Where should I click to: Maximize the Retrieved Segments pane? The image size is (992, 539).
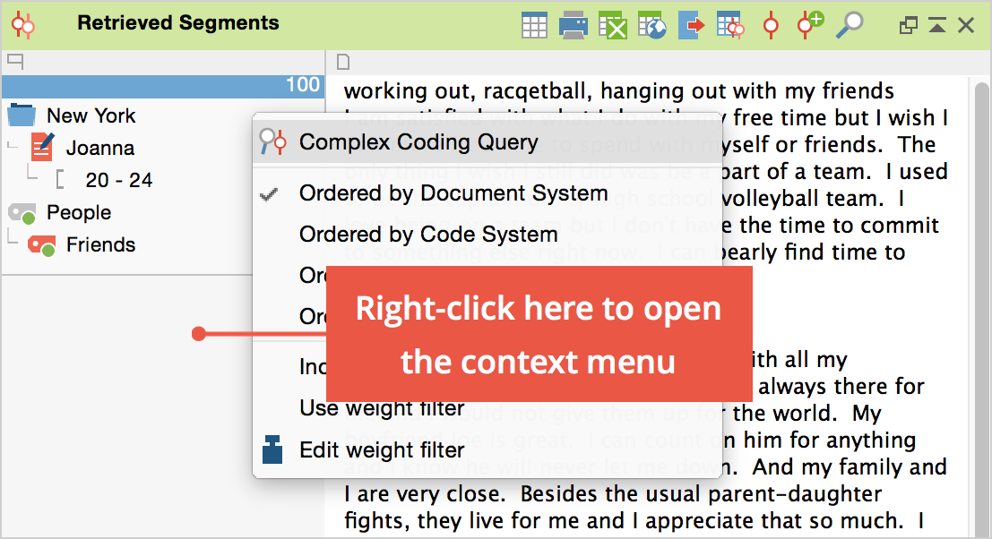point(937,25)
